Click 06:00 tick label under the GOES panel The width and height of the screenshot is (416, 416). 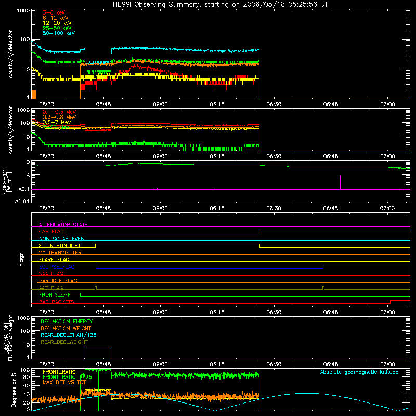(x=160, y=209)
